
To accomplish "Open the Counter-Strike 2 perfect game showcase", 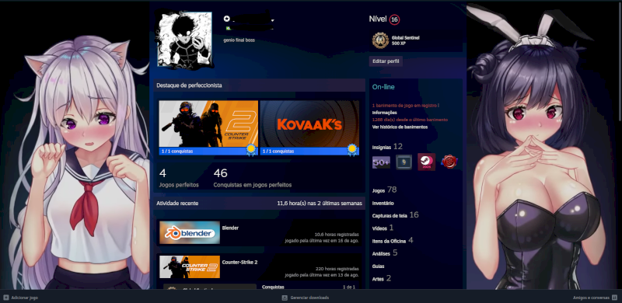I will pos(208,127).
